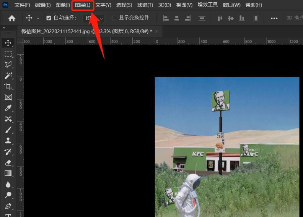
Task: Click the astronaut in the canvas image
Action: click(188, 195)
